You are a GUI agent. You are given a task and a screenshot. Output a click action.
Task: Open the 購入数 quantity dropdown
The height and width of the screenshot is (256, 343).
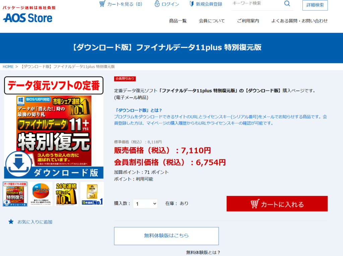pyautogui.click(x=145, y=203)
